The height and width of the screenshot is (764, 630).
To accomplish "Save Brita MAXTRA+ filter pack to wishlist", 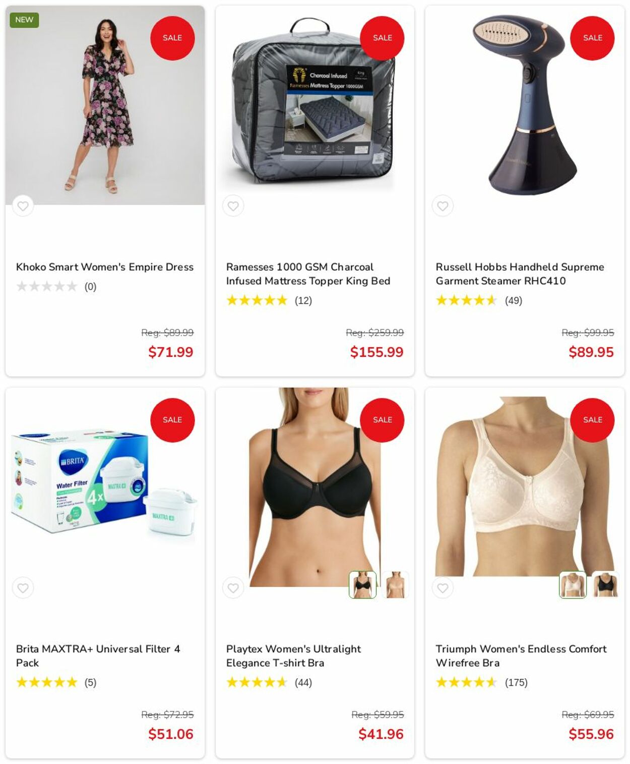I will 23,588.
